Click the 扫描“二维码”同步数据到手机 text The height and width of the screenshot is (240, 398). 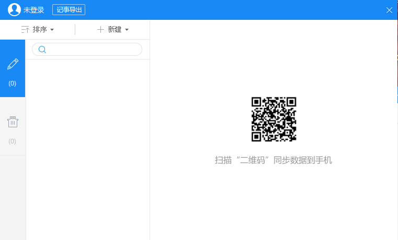click(274, 160)
